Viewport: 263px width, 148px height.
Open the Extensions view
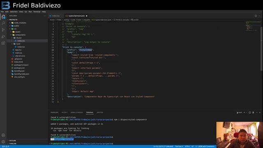pos(3,43)
